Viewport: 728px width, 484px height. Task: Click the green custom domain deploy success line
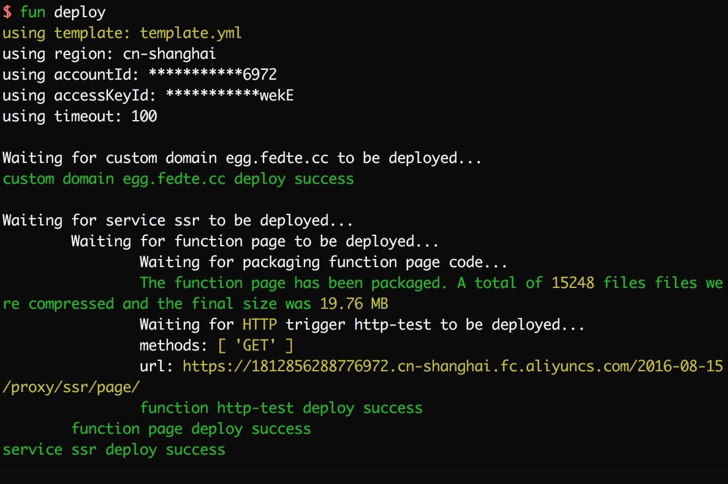(x=178, y=179)
